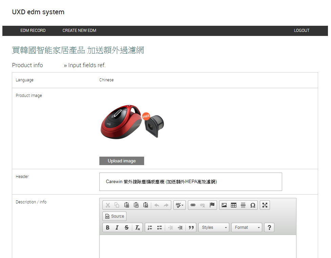331x258 pixels.
Task: Insert a numbered list
Action: (x=150, y=227)
